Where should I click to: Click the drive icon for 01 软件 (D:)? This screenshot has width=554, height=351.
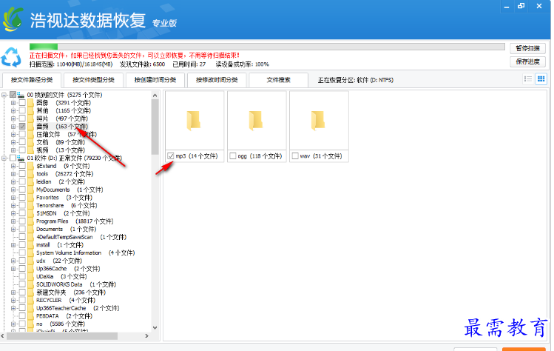coord(21,158)
